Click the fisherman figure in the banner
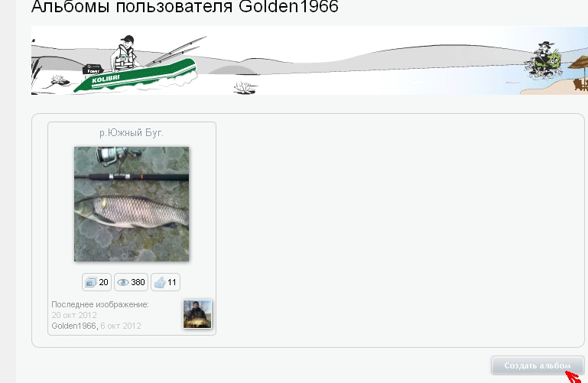This screenshot has height=383, width=588. [125, 52]
